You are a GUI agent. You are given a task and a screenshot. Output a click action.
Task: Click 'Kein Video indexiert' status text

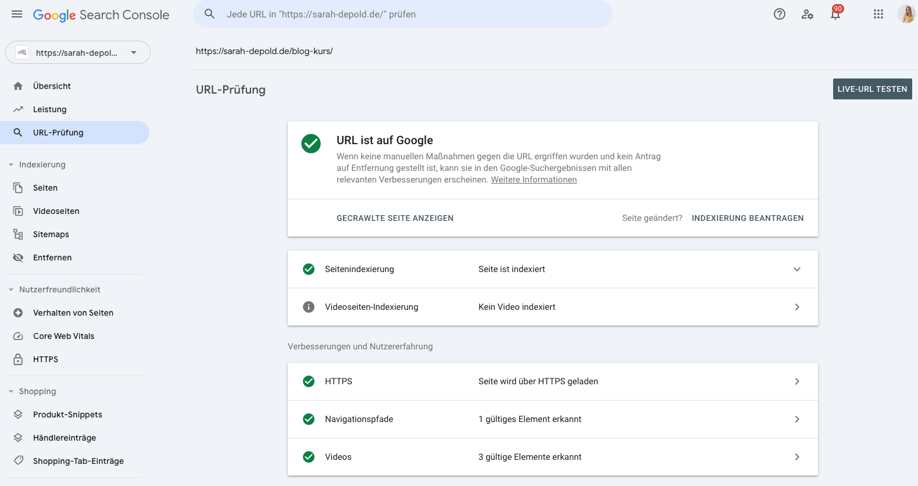tap(517, 307)
